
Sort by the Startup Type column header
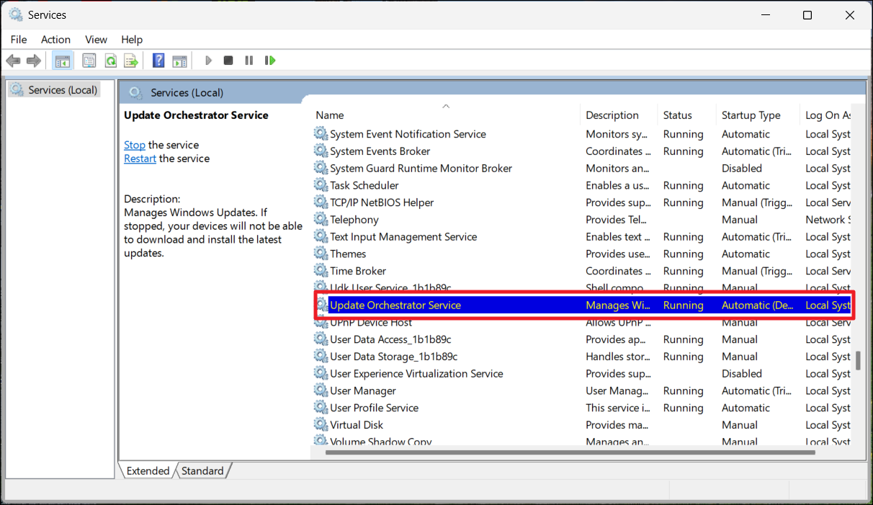pos(751,115)
